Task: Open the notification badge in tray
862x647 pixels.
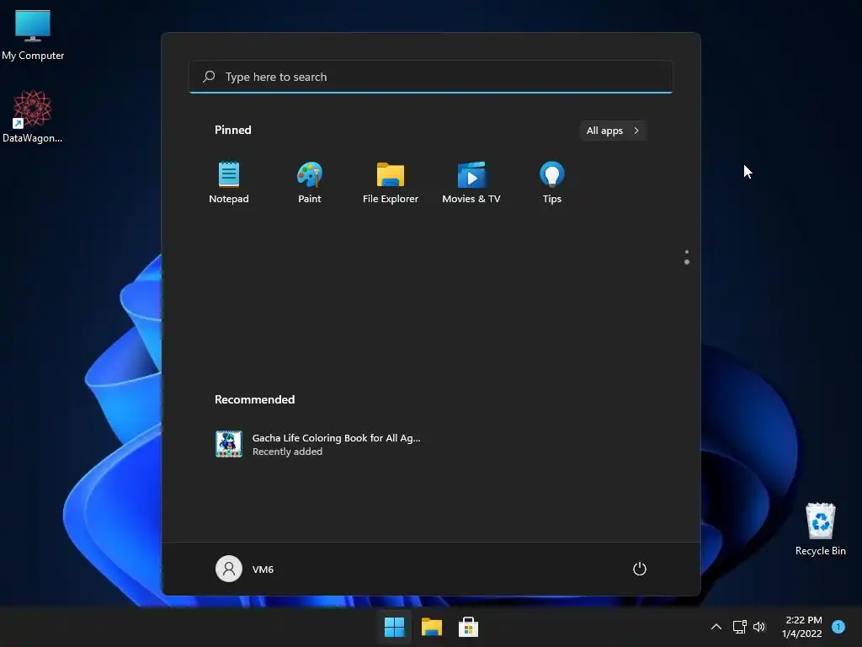Action: point(838,627)
